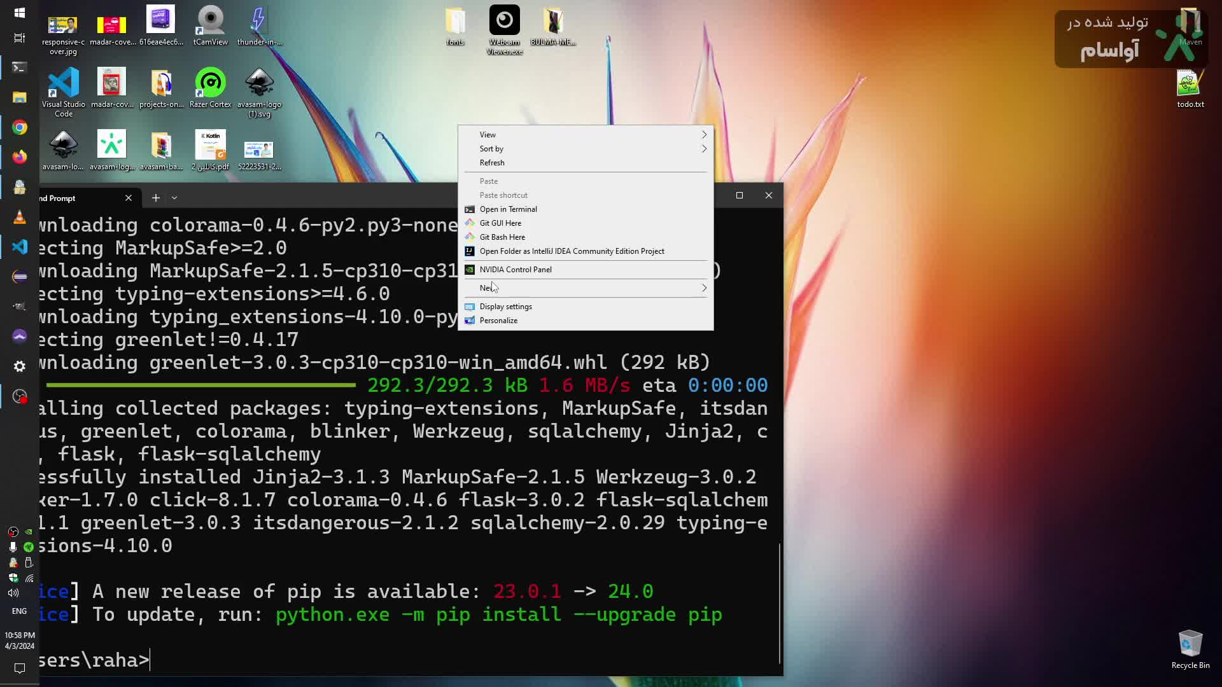1222x687 pixels.
Task: Choose Git Bash Here menu entry
Action: pyautogui.click(x=502, y=237)
